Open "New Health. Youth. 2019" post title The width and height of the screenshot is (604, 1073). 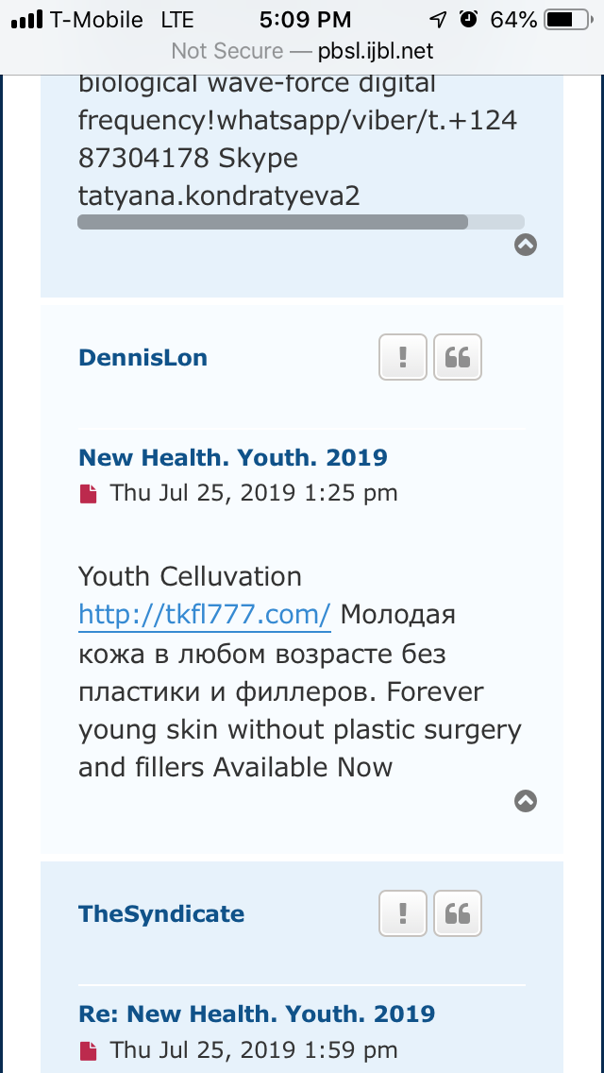233,458
